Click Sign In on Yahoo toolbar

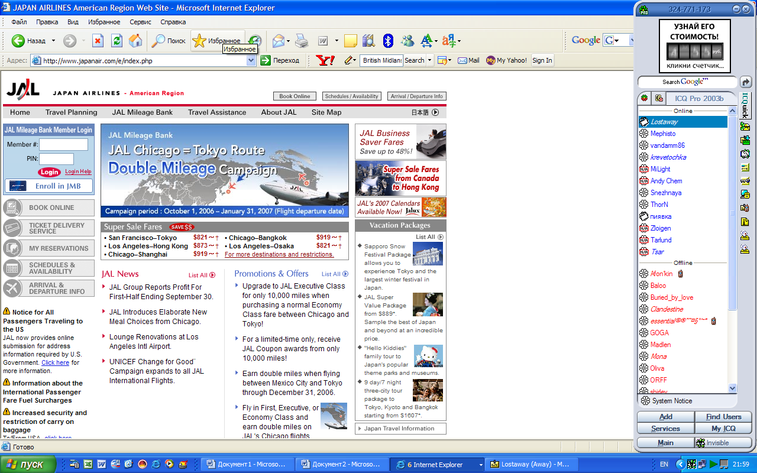[x=542, y=60]
